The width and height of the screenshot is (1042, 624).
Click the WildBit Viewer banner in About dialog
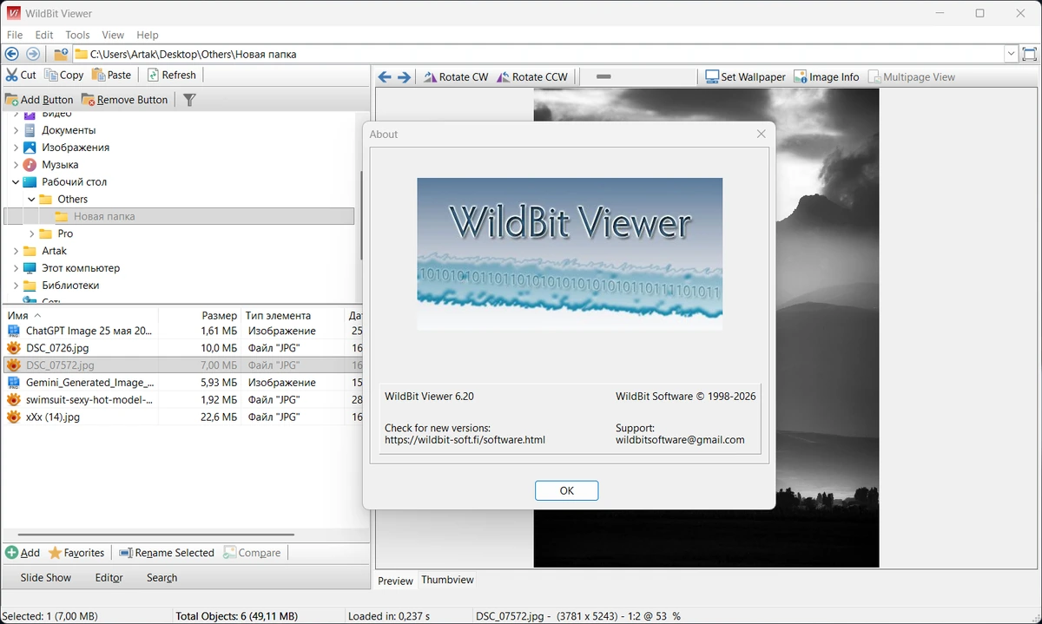coord(570,253)
